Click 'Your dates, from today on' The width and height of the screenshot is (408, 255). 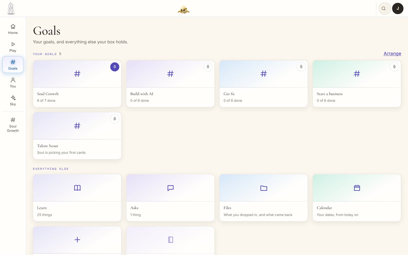(338, 215)
